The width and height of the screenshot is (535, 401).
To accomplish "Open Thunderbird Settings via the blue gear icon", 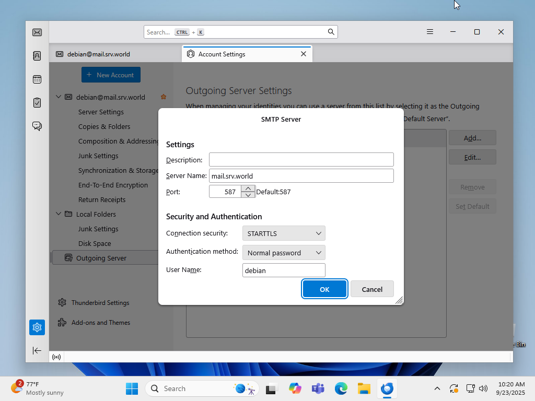I will coord(37,327).
